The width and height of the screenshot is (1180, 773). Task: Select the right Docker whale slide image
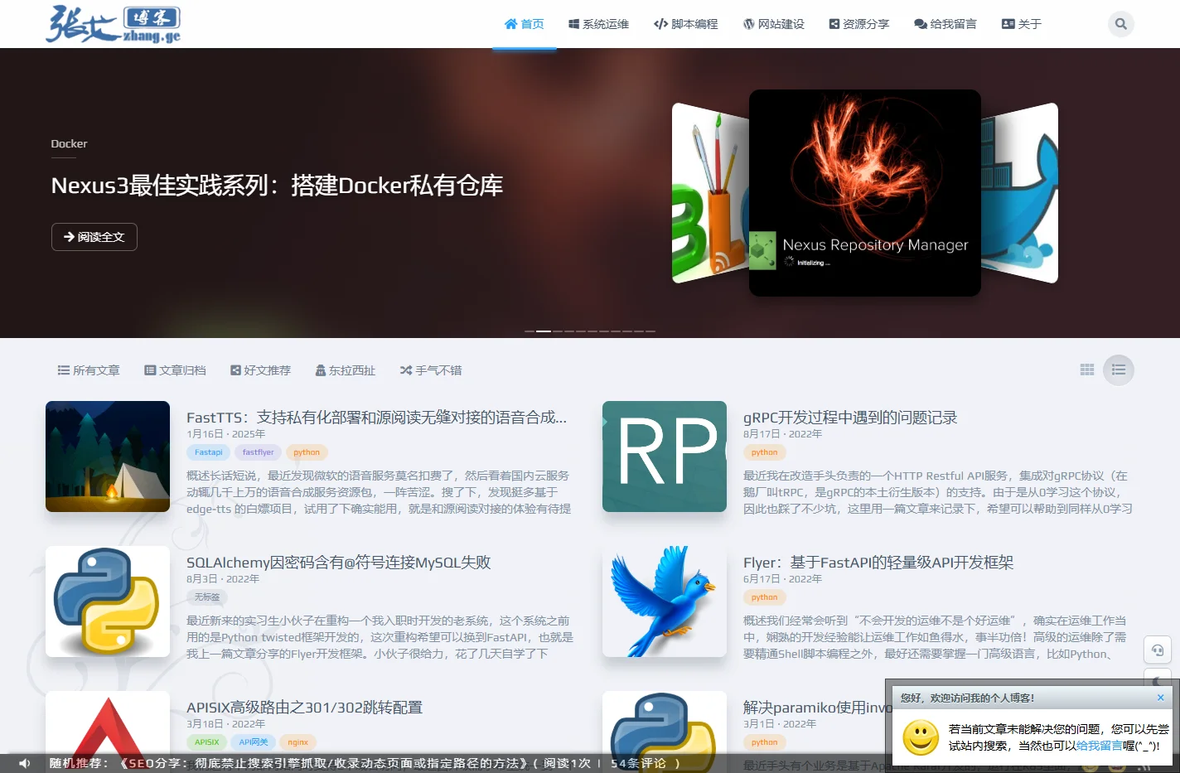pos(1020,193)
